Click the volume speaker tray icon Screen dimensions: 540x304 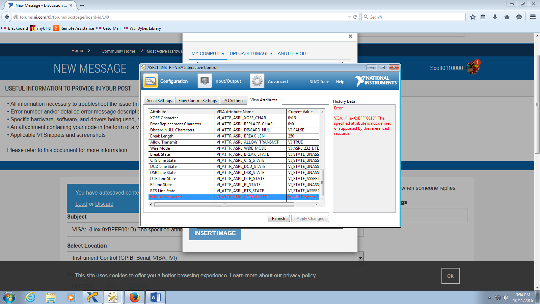pos(506,298)
